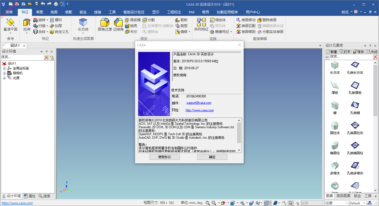The width and height of the screenshot is (379, 206).
Task: Switch to the 钣金 ribbon tab
Action: (83, 12)
